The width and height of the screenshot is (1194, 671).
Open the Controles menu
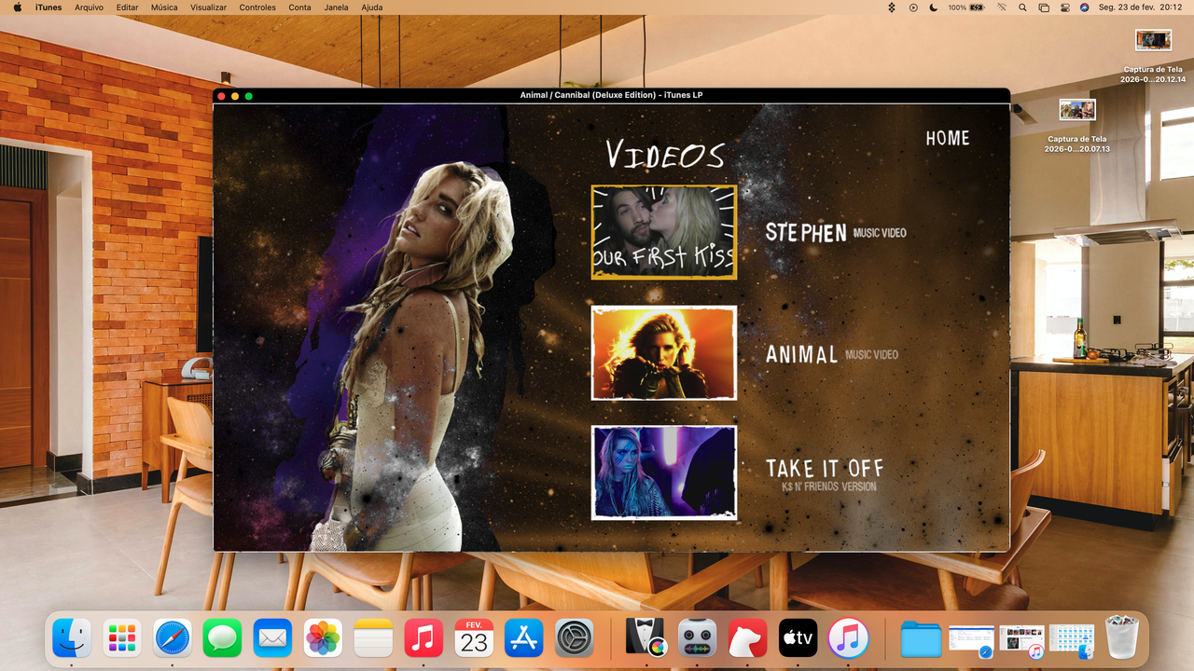pyautogui.click(x=257, y=7)
